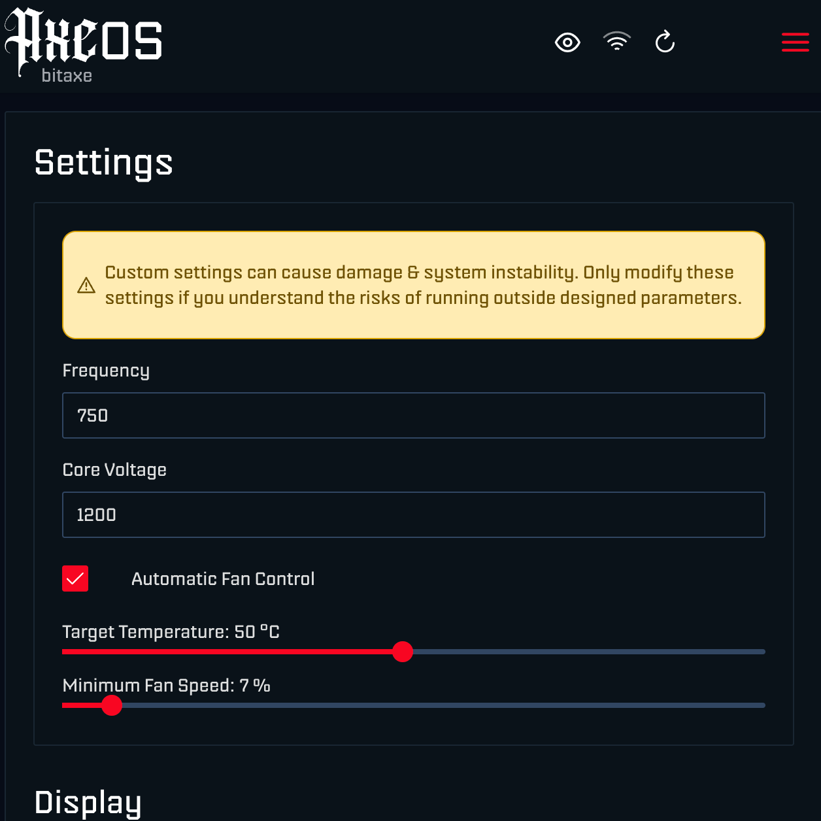821x821 pixels.
Task: Click the eye visibility icon in the header
Action: 567,42
